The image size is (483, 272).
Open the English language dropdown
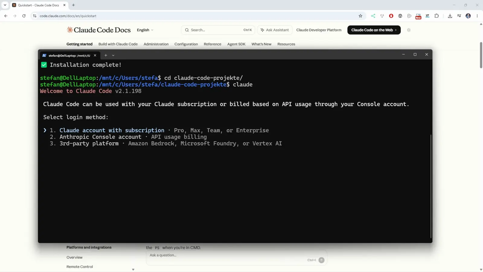[x=145, y=30]
